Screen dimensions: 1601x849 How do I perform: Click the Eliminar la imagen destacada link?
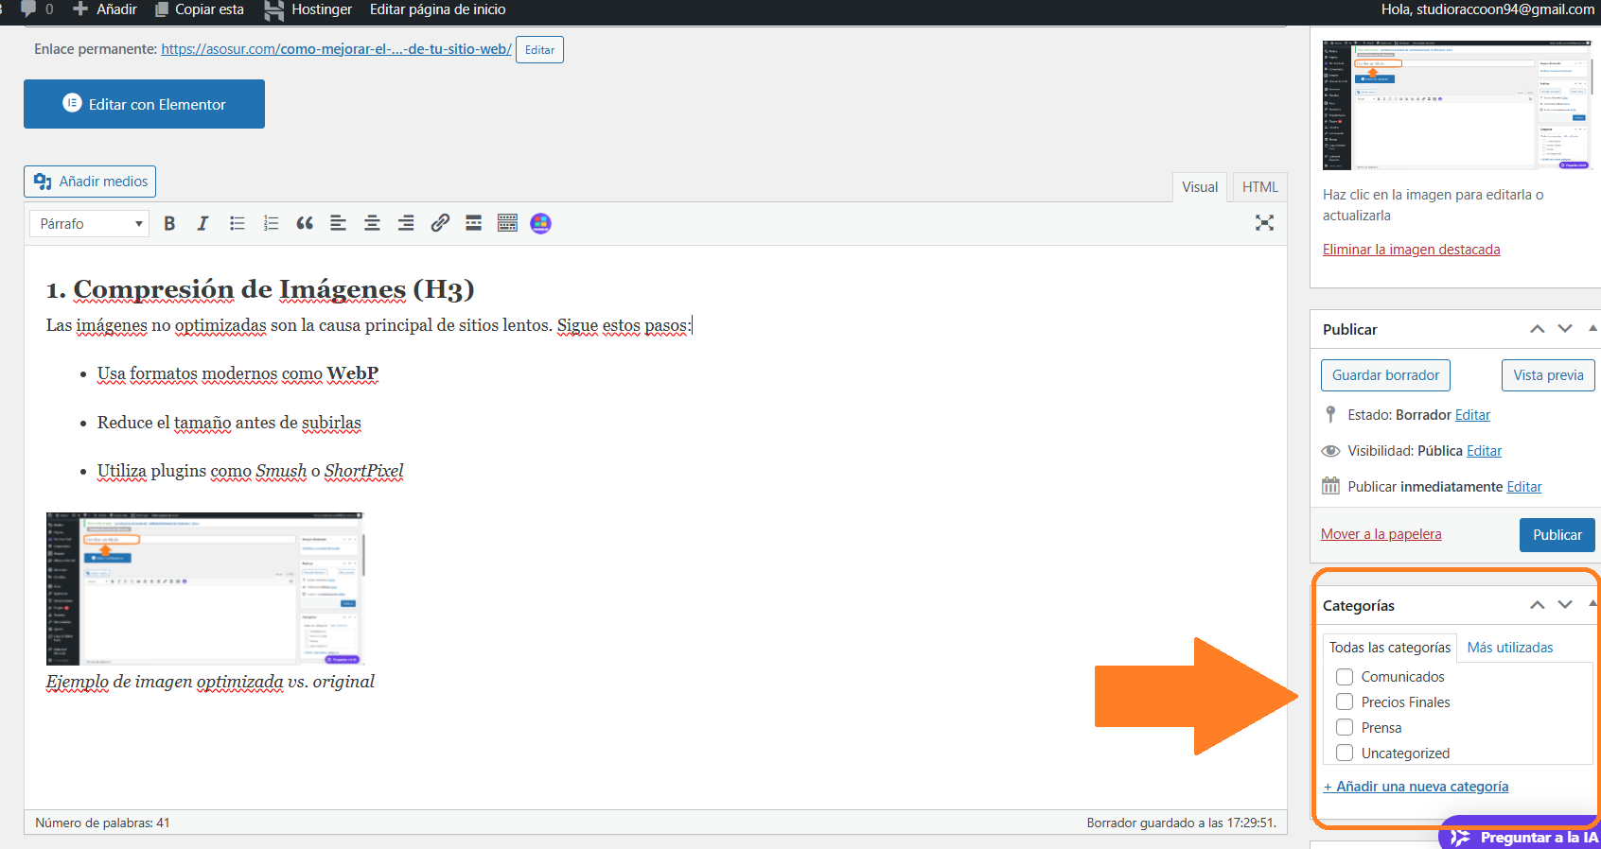pos(1411,250)
